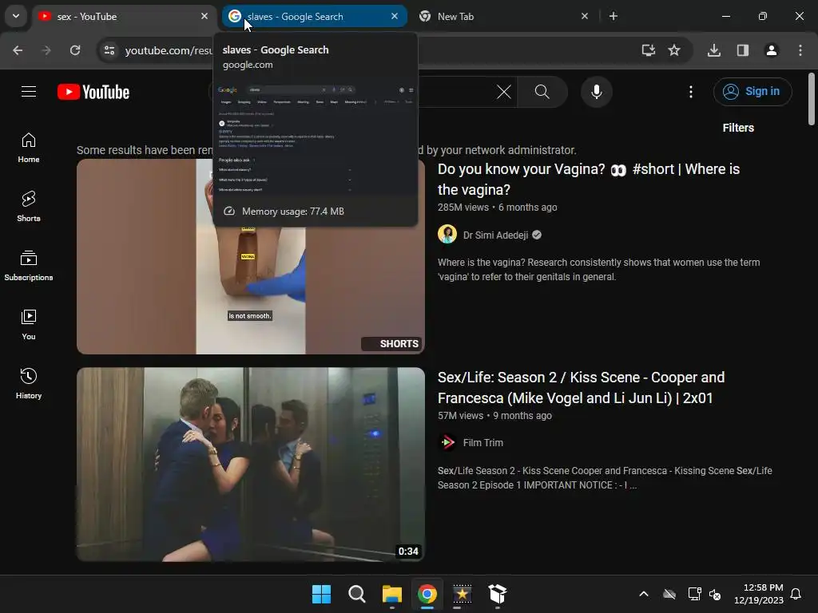Open the Chrome three-dot menu

tap(800, 50)
